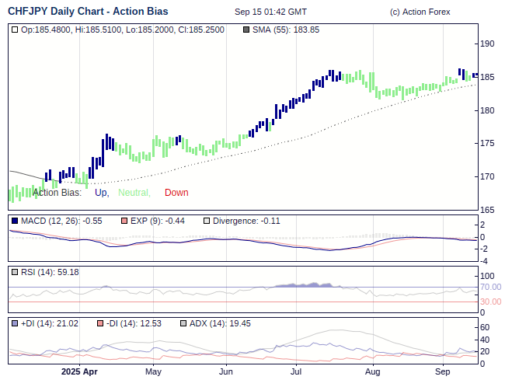
Task: Select the 'Neutral' action bias label
Action: [134, 193]
